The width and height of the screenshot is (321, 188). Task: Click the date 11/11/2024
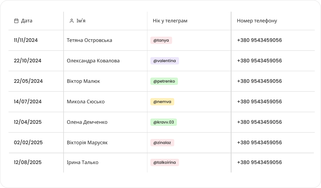click(26, 40)
